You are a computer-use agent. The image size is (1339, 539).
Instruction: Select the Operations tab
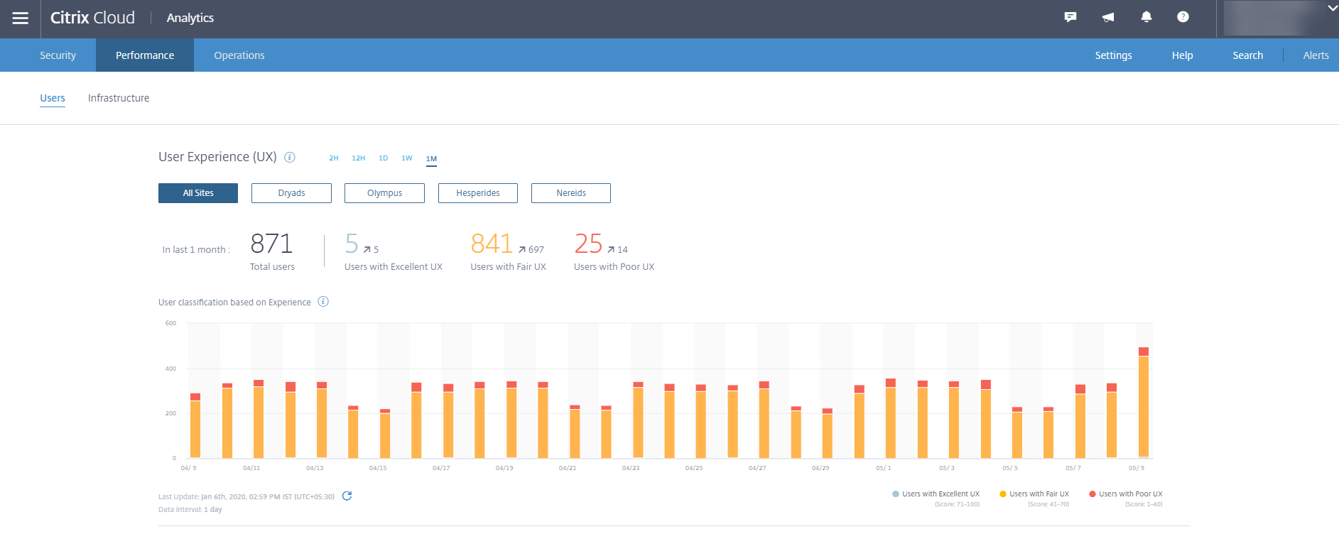[239, 55]
